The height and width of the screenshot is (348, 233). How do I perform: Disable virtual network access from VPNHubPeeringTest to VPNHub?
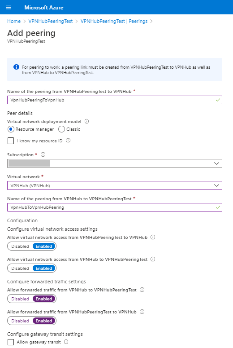(x=20, y=246)
